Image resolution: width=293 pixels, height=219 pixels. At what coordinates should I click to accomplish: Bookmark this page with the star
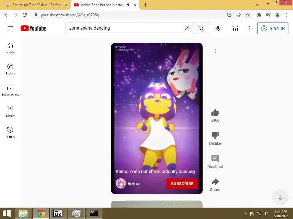click(x=248, y=15)
